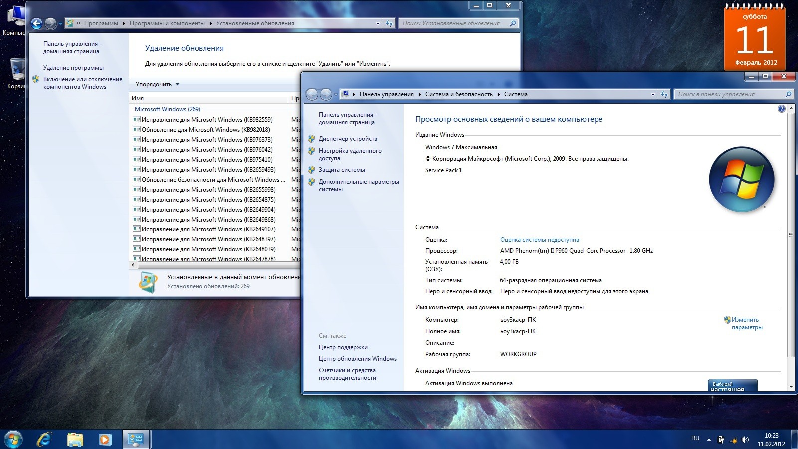Open address history dropdown in Updates window
798x449 pixels.
pos(378,23)
